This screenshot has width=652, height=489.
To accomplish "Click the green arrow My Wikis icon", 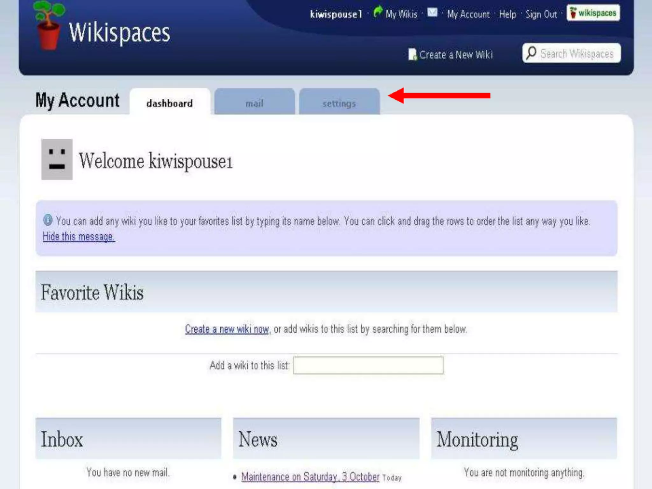I will click(378, 12).
